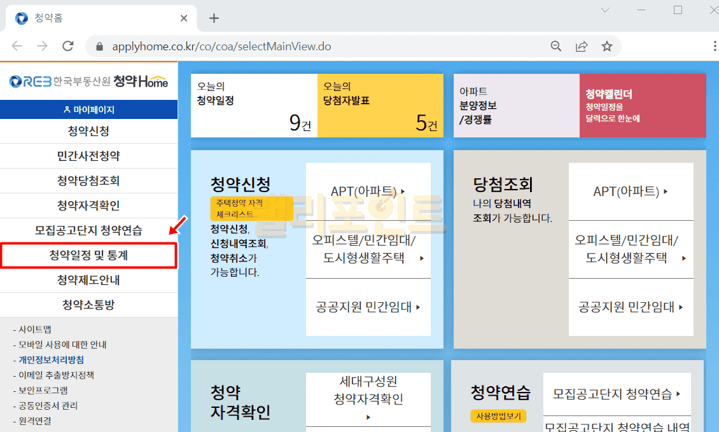
Task: Open 개인정보처리방침 link
Action: pyautogui.click(x=51, y=360)
